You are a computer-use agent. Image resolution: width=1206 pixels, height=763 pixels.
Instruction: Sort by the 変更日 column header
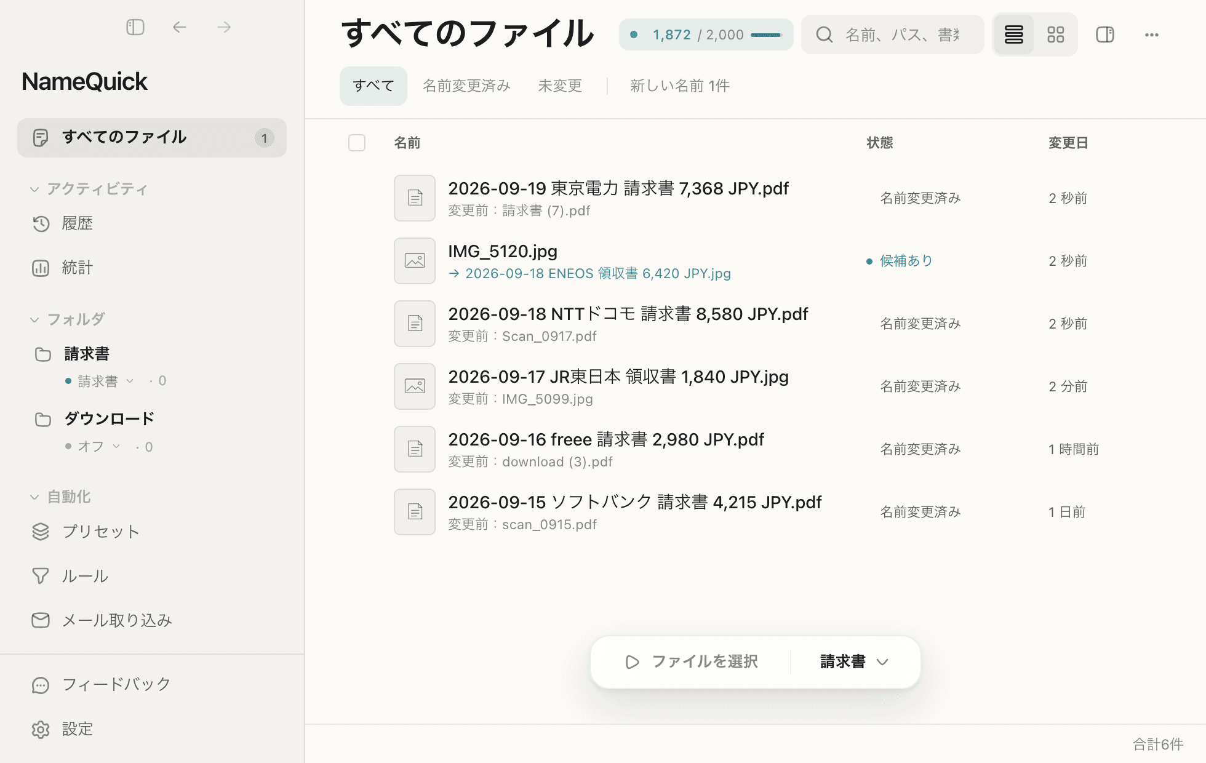click(x=1068, y=143)
